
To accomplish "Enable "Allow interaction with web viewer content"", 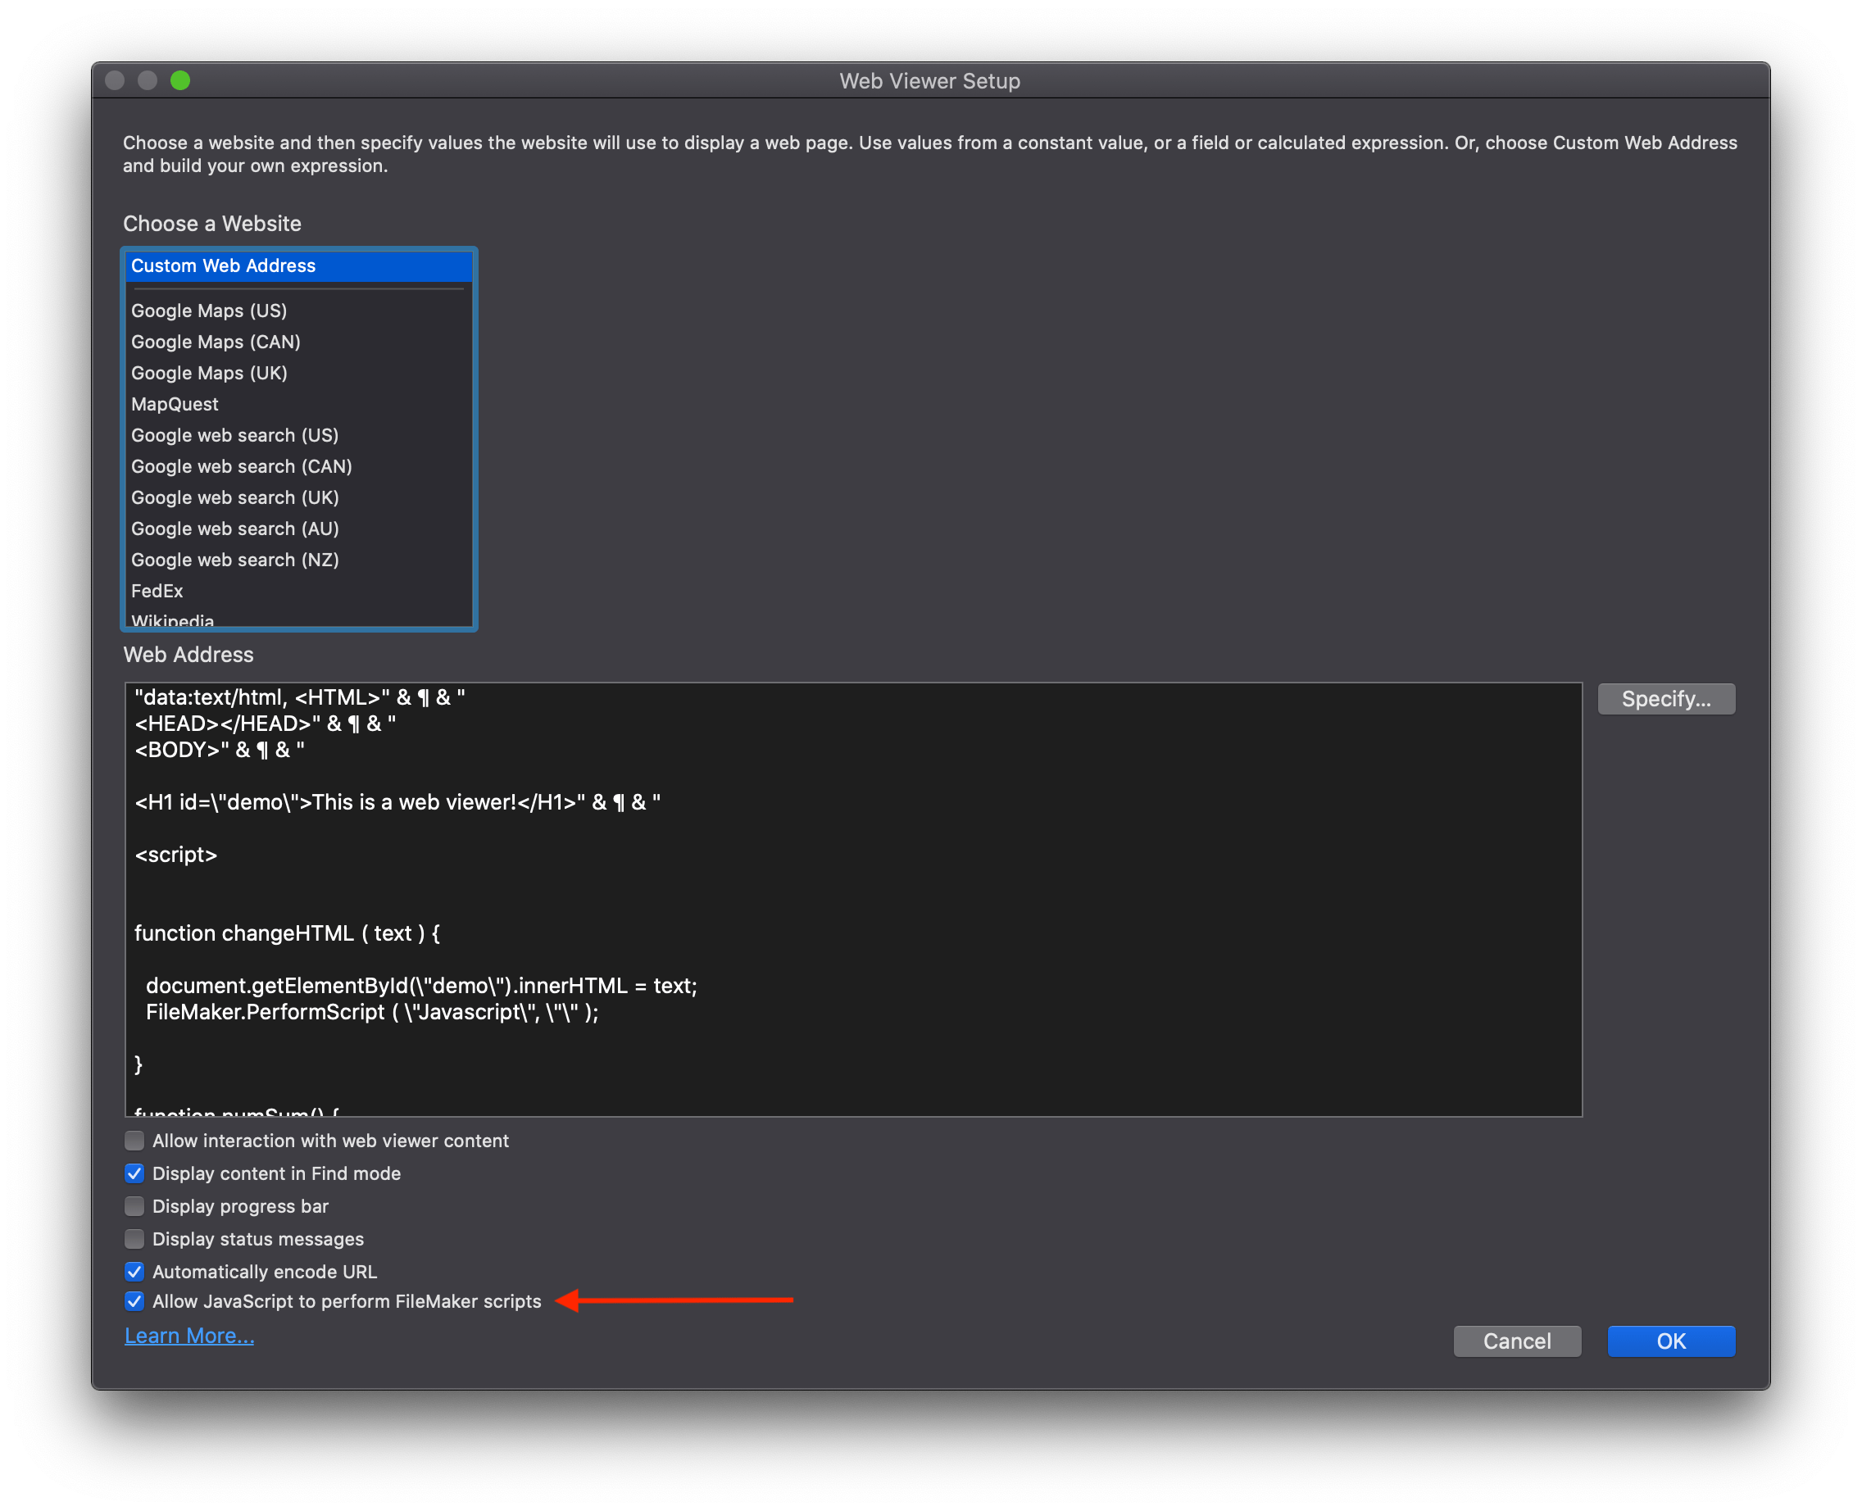I will 135,1140.
